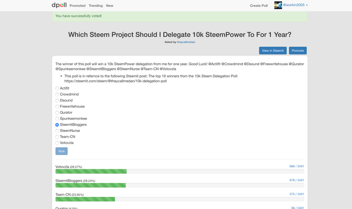The height and width of the screenshot is (209, 352).
Task: Open Create Poll page
Action: click(x=259, y=5)
